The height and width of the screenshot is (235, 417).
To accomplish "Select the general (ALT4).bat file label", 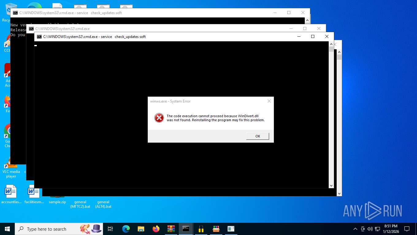I will click(103, 204).
